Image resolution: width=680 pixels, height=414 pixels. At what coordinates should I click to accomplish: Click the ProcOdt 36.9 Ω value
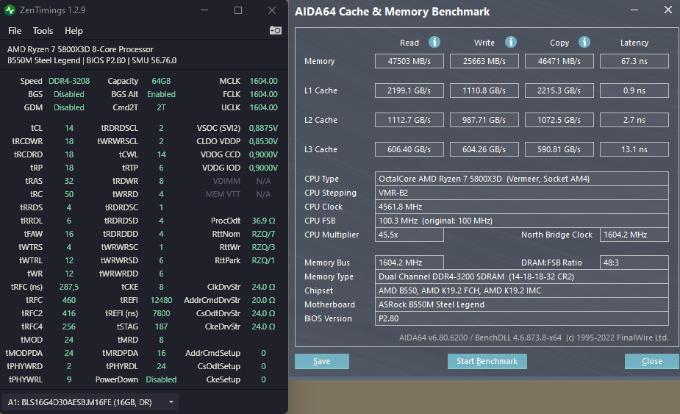tap(263, 221)
